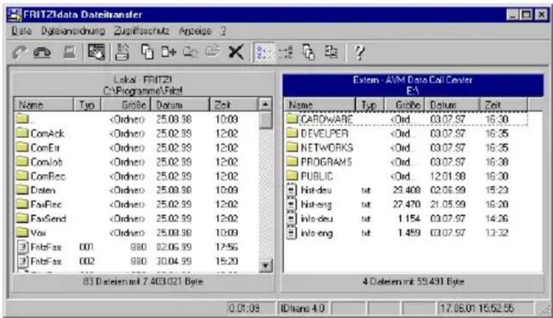This screenshot has height=318, width=553.
Task: Click the local list scroll down arrow
Action: (x=265, y=265)
